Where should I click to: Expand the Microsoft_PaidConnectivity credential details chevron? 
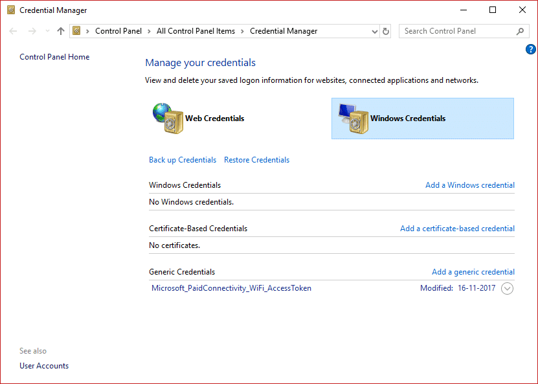pos(508,289)
